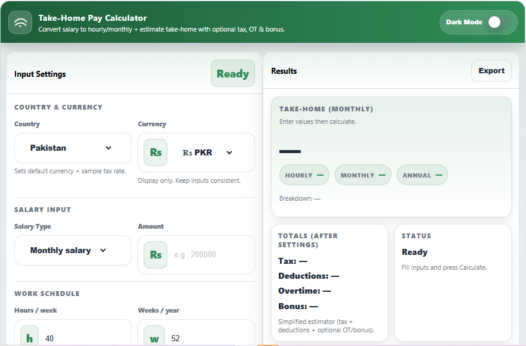Click the green app logo icon
The height and width of the screenshot is (346, 526).
pos(20,22)
